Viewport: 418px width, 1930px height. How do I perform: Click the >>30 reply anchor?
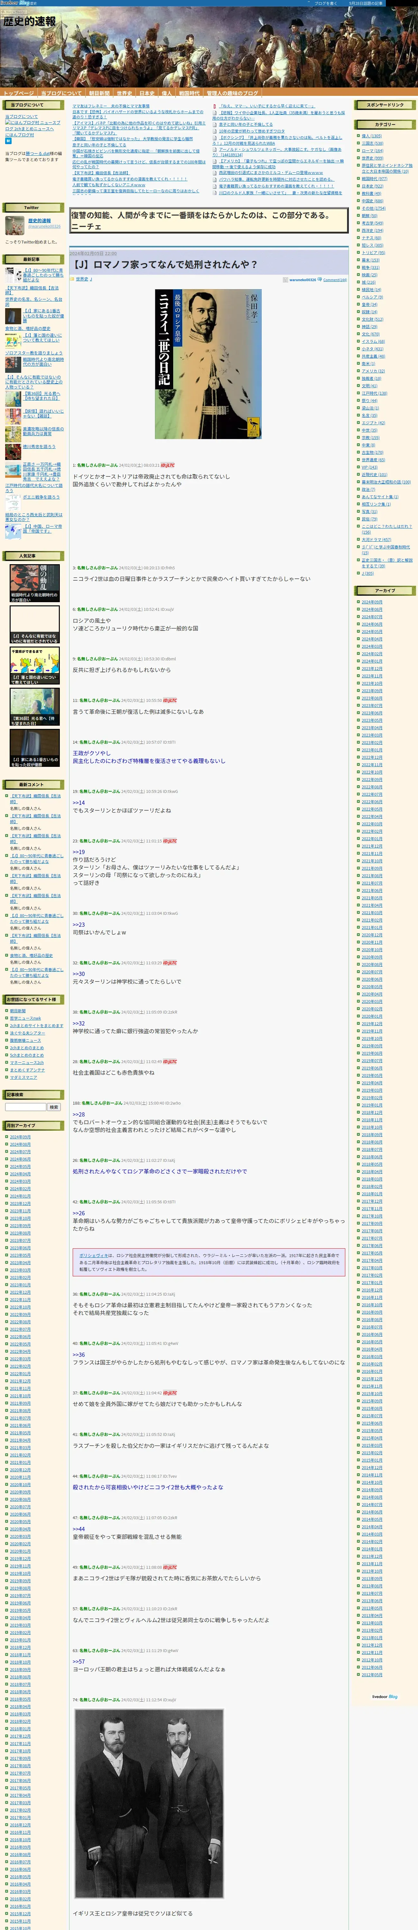[79, 974]
